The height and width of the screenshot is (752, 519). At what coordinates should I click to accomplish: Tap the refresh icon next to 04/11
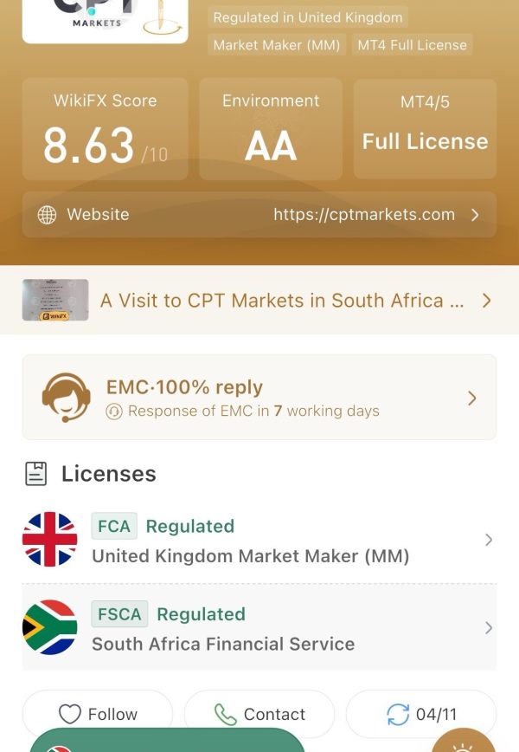398,714
